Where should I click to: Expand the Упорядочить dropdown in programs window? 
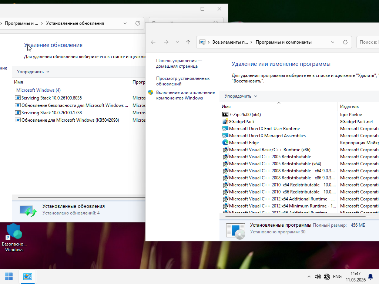241,96
